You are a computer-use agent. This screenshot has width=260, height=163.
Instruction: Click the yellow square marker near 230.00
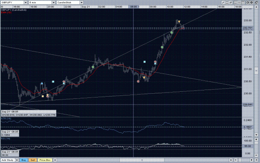tap(43, 96)
